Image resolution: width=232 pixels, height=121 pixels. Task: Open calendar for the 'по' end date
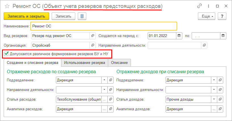pyautogui.click(x=223, y=36)
